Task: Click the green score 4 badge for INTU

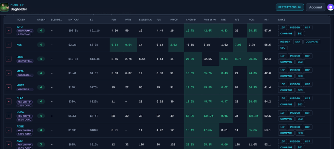Action: tap(41, 30)
